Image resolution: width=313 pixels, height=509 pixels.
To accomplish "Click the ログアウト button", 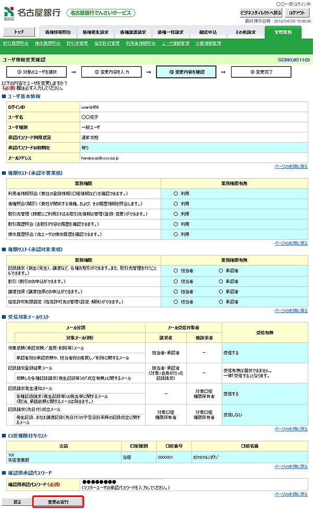I will pyautogui.click(x=297, y=13).
